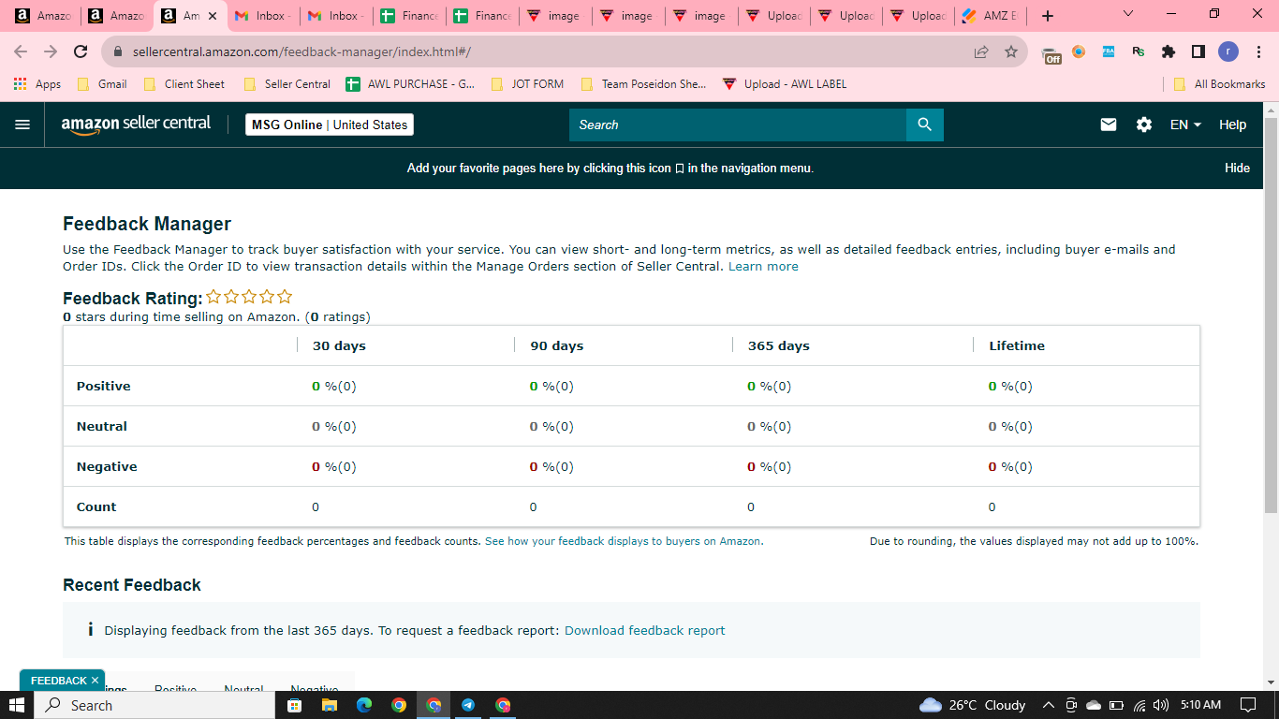Open the Seller Central bookmark
Image resolution: width=1279 pixels, height=719 pixels.
287,84
